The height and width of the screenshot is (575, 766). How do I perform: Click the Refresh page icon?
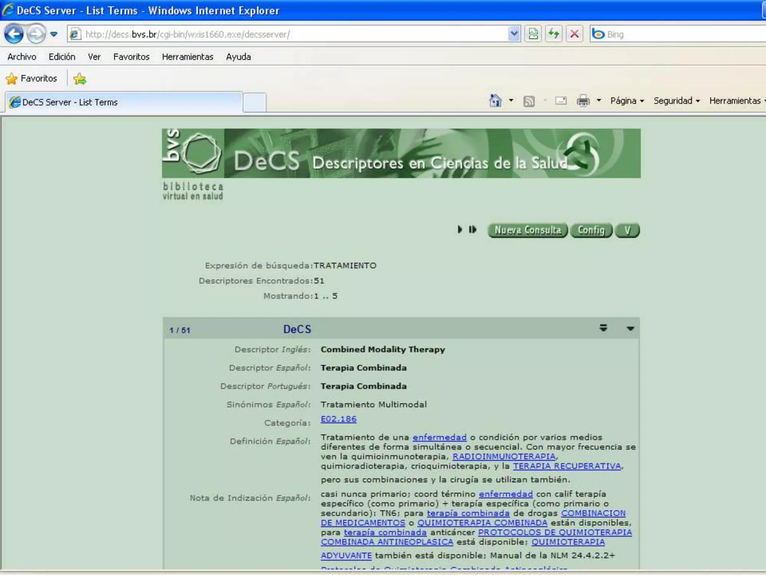coord(554,34)
